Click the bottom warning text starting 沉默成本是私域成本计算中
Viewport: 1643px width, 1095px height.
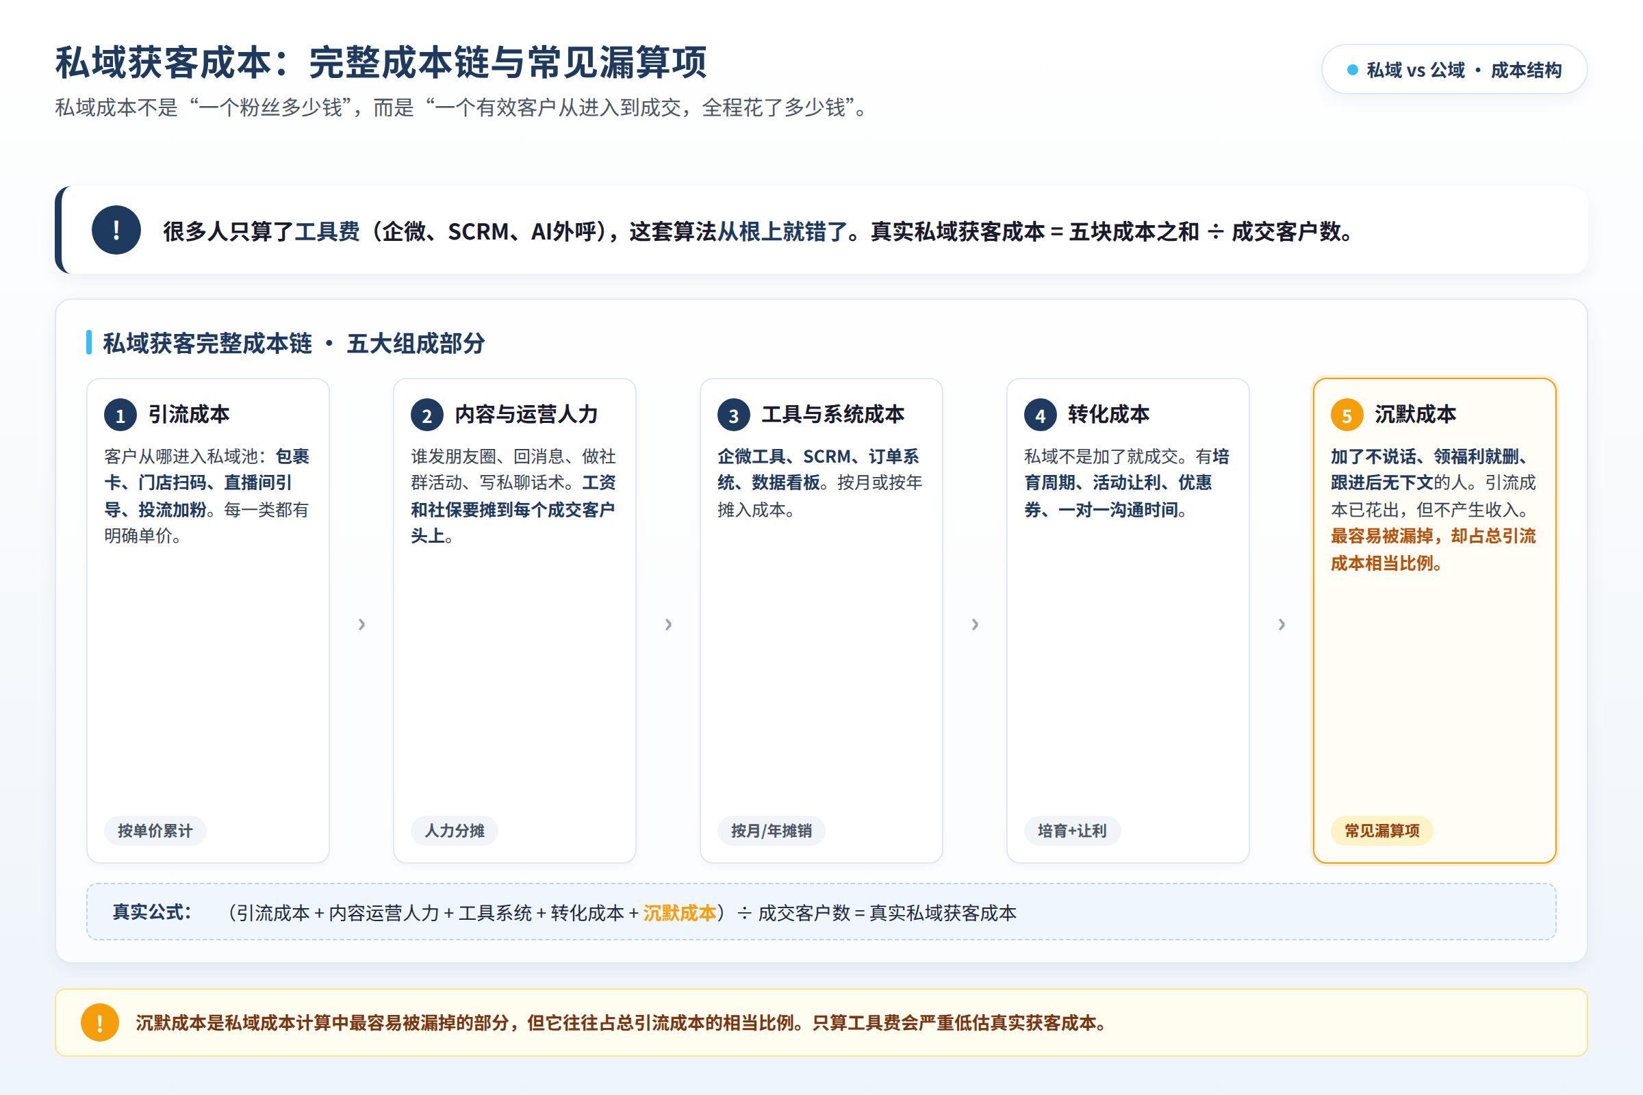pos(622,1022)
